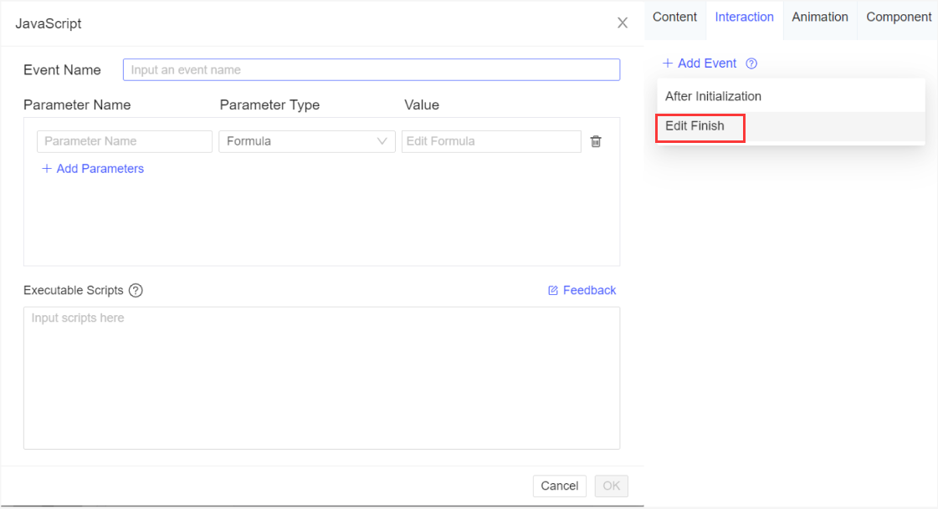Switch to the Animation tab
This screenshot has width=938, height=509.
[x=819, y=18]
